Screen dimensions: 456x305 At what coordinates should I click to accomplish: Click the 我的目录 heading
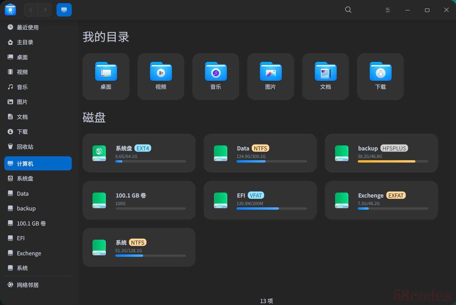106,37
